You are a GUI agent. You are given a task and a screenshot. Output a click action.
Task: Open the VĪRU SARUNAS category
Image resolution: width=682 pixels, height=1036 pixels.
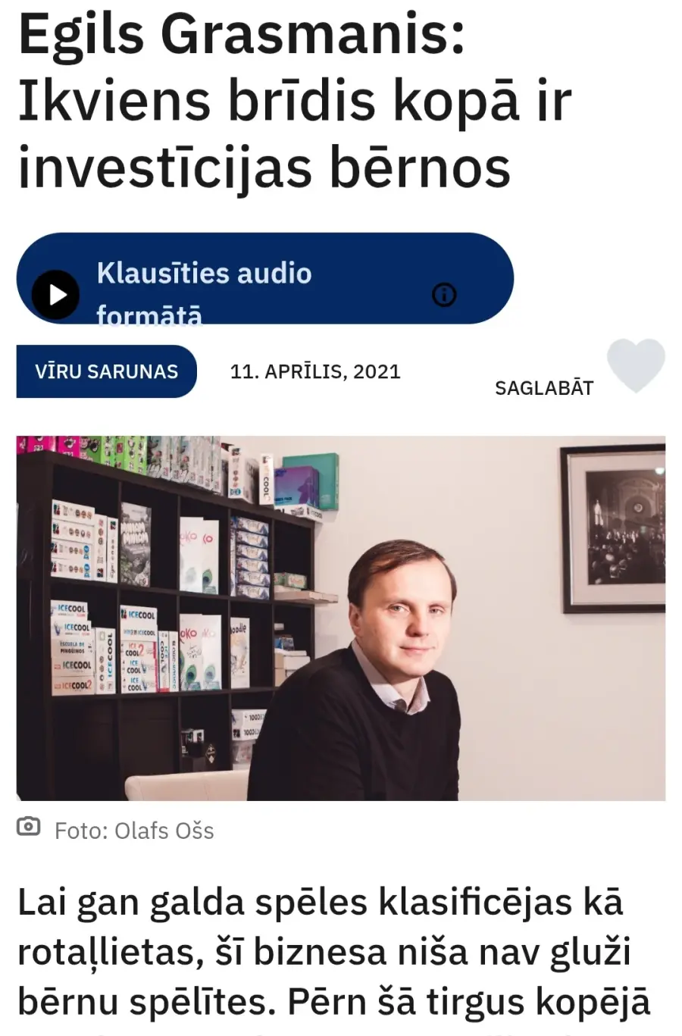pos(106,371)
